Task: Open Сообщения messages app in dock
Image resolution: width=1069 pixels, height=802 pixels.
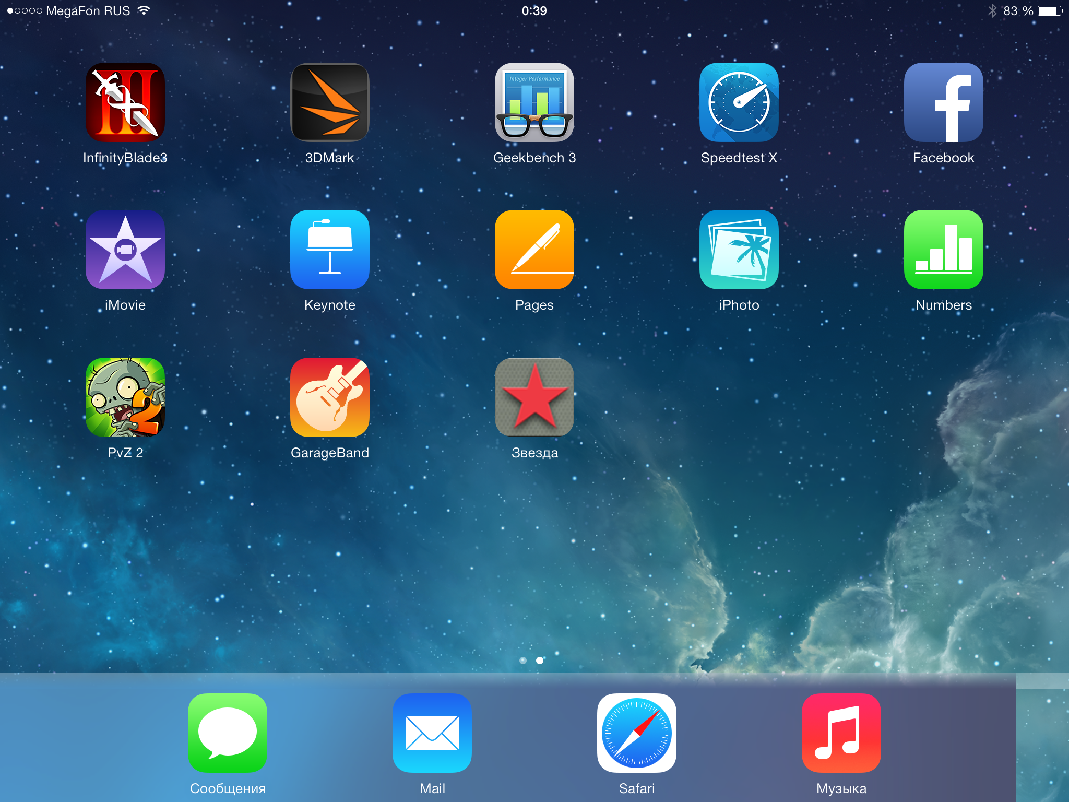Action: (x=228, y=733)
